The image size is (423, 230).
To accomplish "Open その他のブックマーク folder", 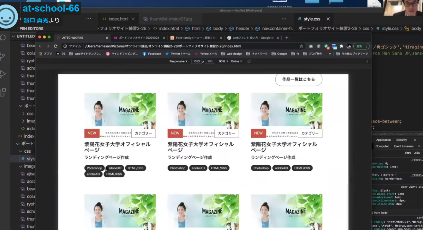I will 352,54.
